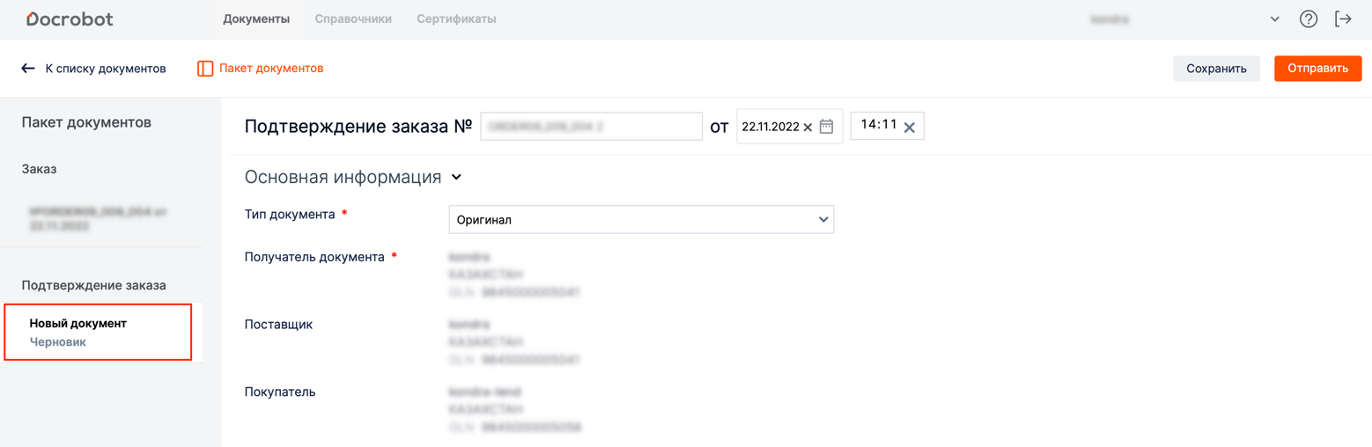The width and height of the screenshot is (1372, 447).
Task: Open the calendar date picker
Action: click(826, 127)
